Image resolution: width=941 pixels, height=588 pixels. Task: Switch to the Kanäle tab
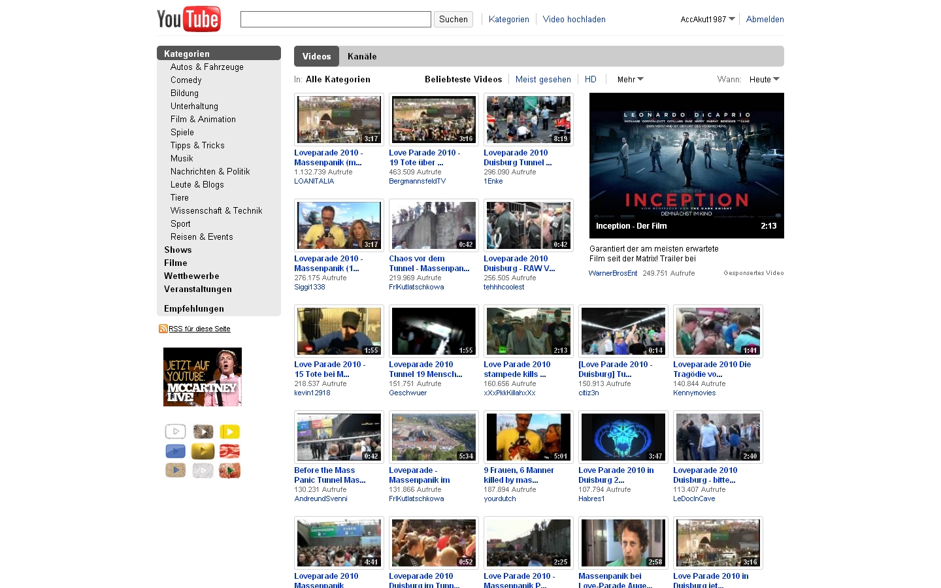point(362,56)
